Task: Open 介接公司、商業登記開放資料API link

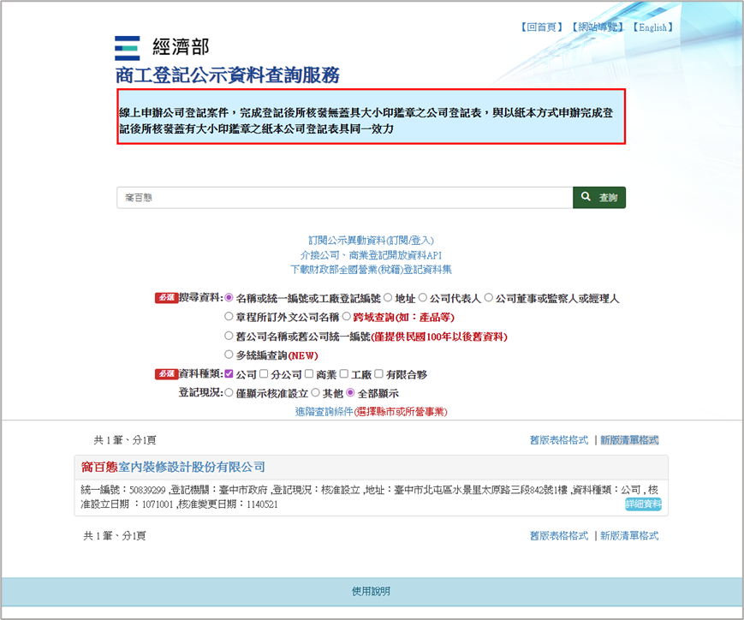Action: [x=371, y=255]
